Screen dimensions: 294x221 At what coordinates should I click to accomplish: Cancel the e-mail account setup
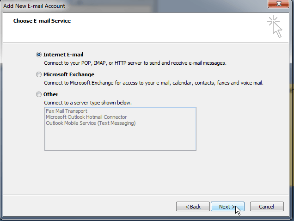click(267, 207)
